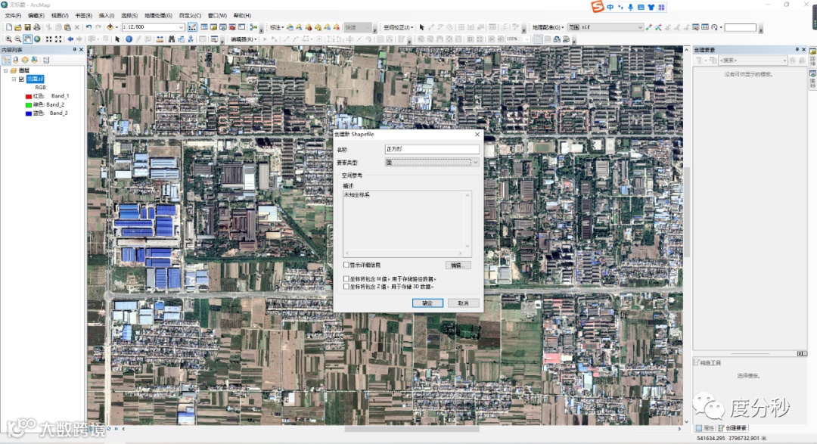Image resolution: width=817 pixels, height=444 pixels.
Task: Save the map with the floppy disk icon
Action: point(28,27)
